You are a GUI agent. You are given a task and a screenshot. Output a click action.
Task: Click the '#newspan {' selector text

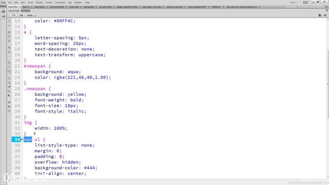[38, 66]
